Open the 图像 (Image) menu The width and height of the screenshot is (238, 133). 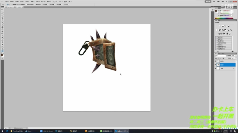tap(17, 2)
